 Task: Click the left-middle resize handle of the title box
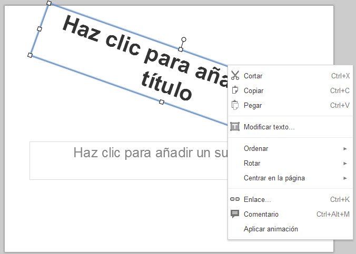pyautogui.click(x=39, y=29)
